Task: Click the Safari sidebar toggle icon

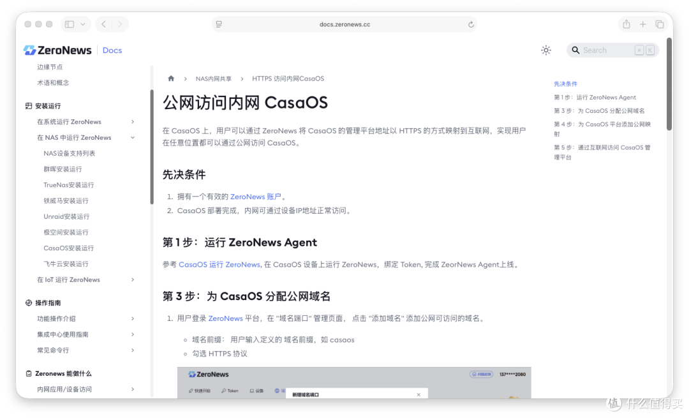Action: coord(70,24)
